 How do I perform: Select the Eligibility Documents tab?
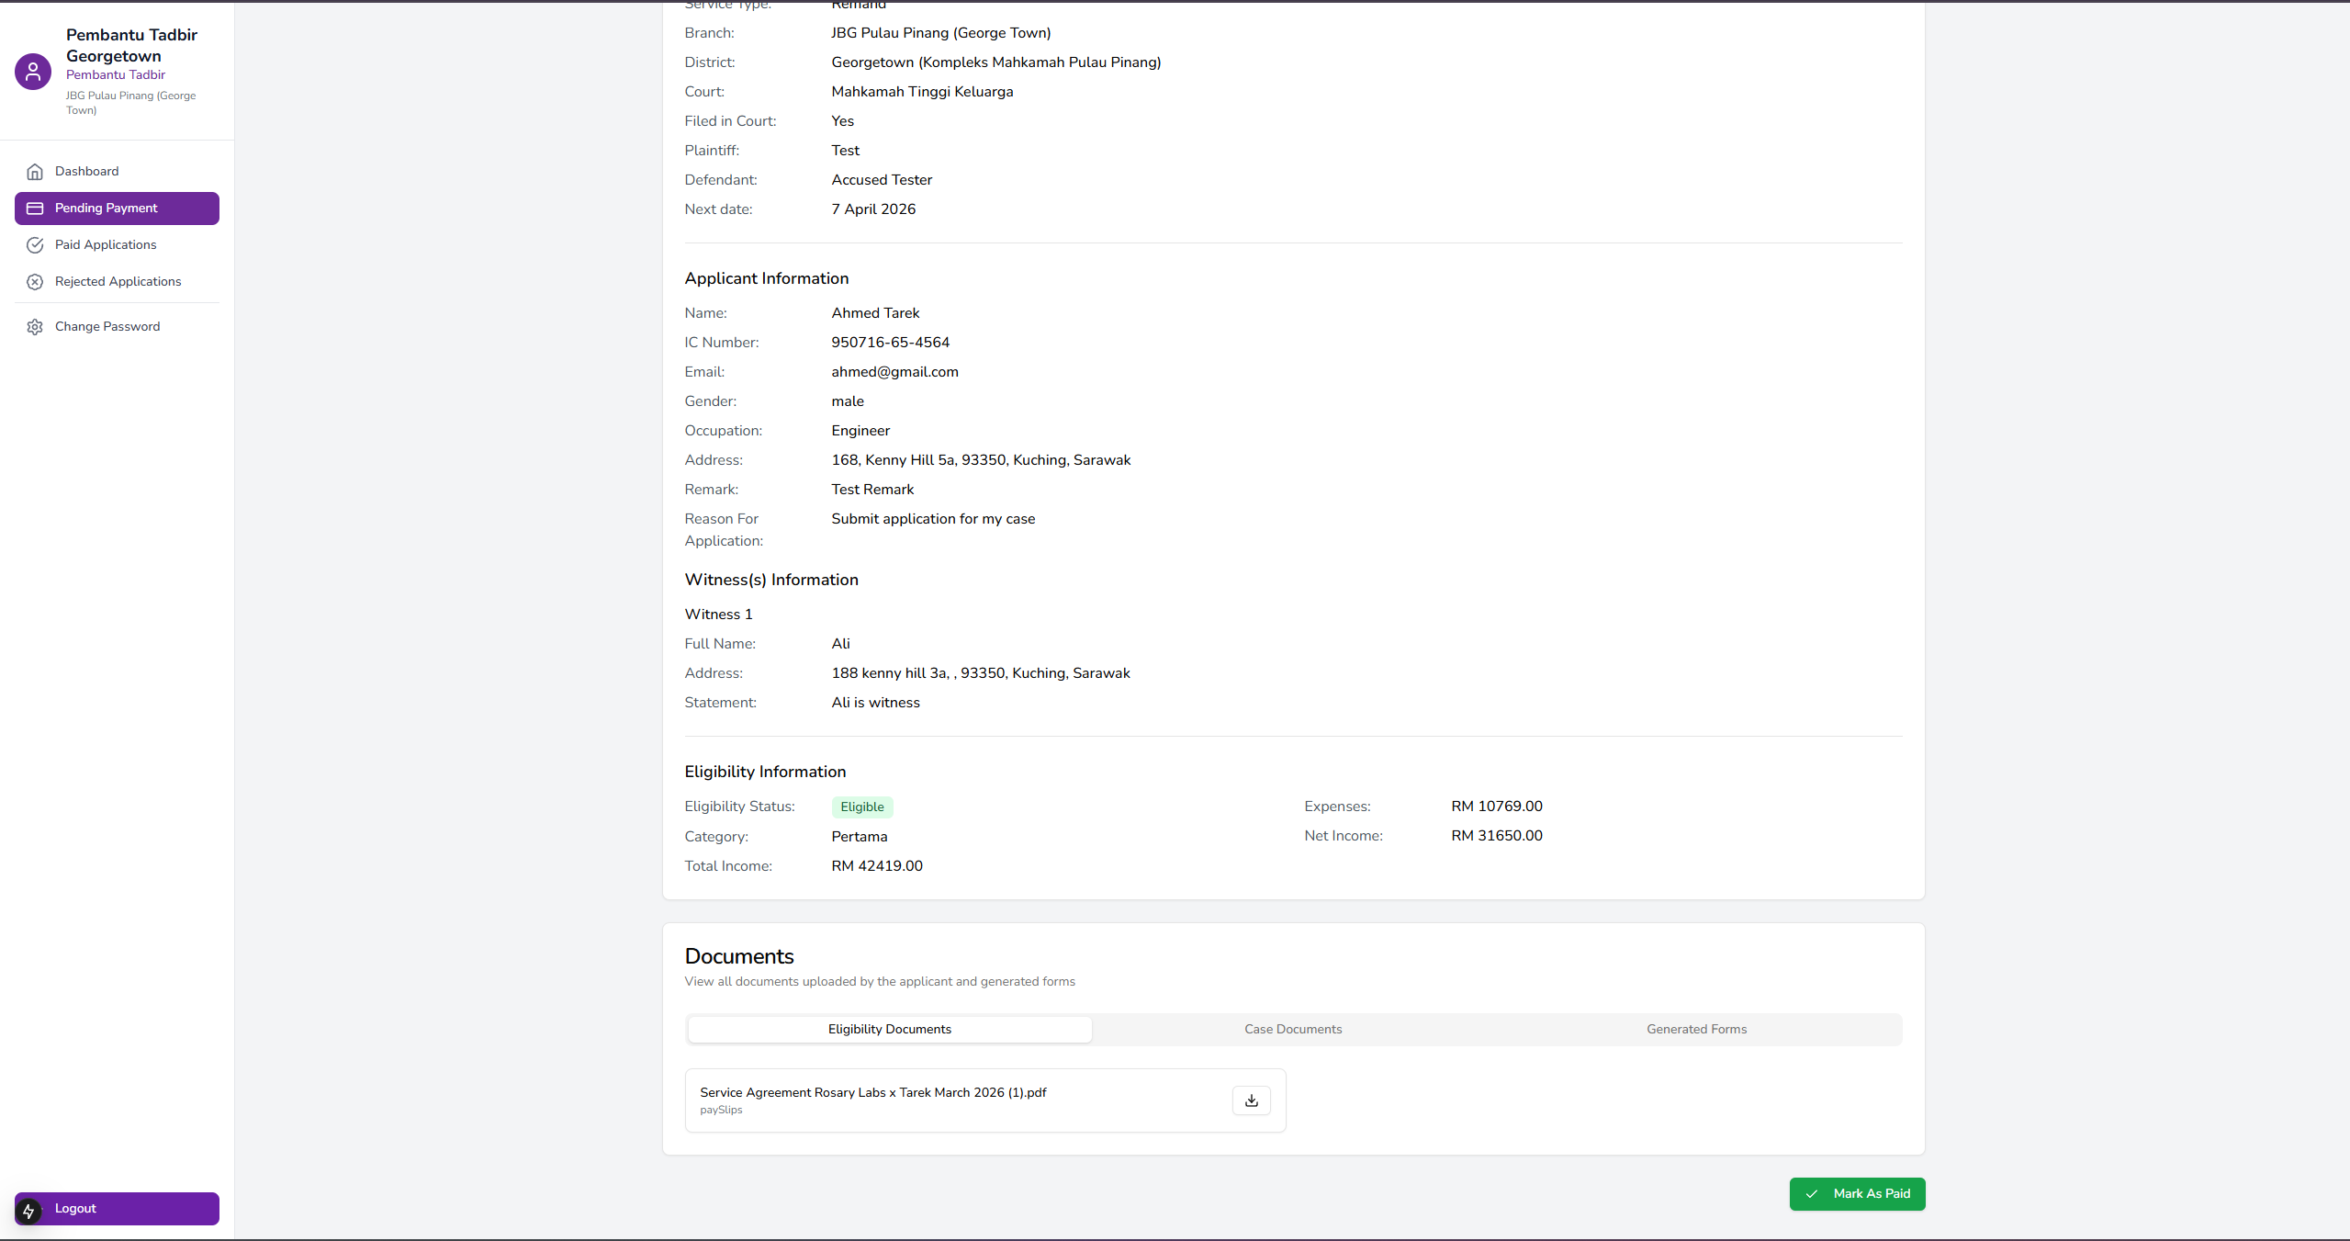point(889,1029)
